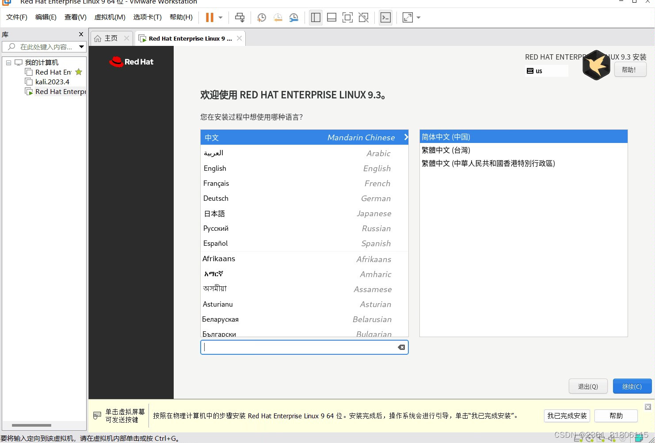Click 帮助 in the install hint bar
Viewport: 655px width, 443px height.
616,416
